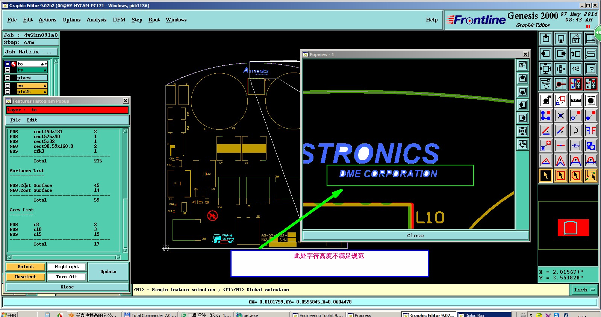Open the Help menu
The image size is (601, 317).
[432, 20]
